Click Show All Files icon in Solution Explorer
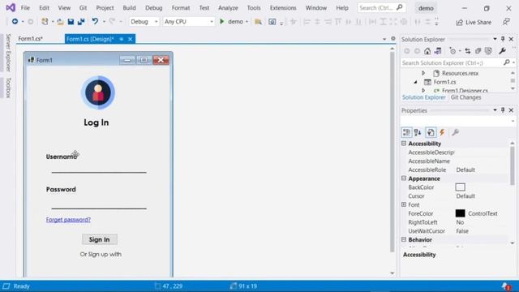The image size is (519, 292). point(488,51)
